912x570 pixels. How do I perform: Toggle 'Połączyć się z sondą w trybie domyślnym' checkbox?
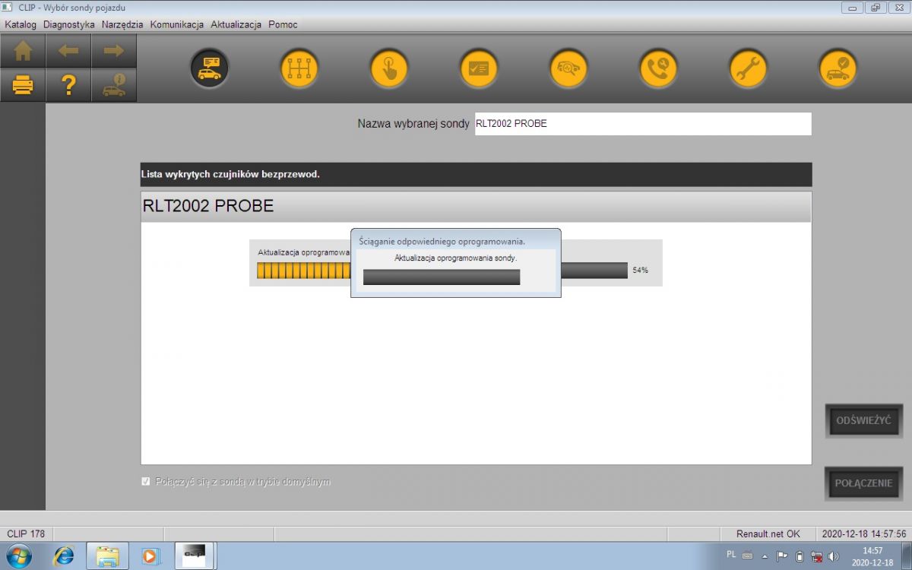tap(146, 482)
